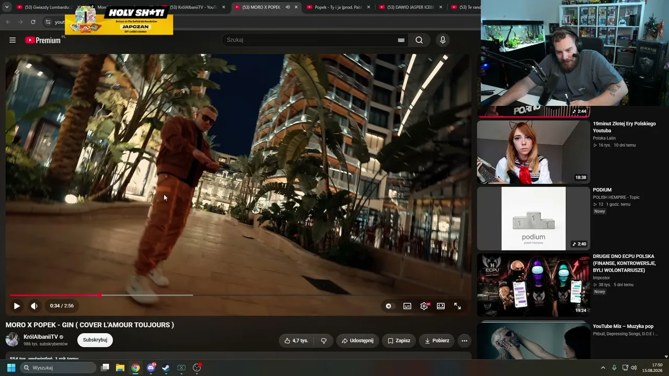Open Steam from the taskbar

point(166,368)
